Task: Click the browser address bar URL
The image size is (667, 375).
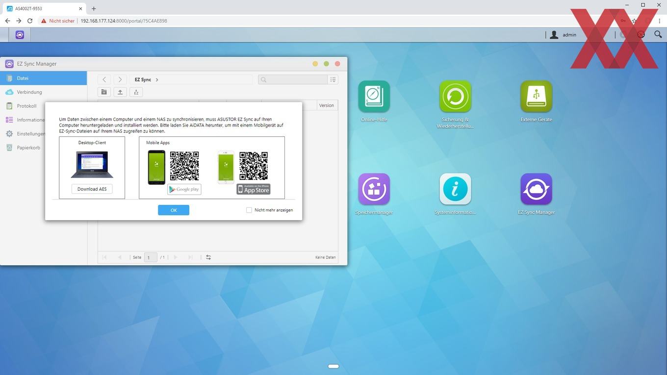Action: [x=124, y=21]
